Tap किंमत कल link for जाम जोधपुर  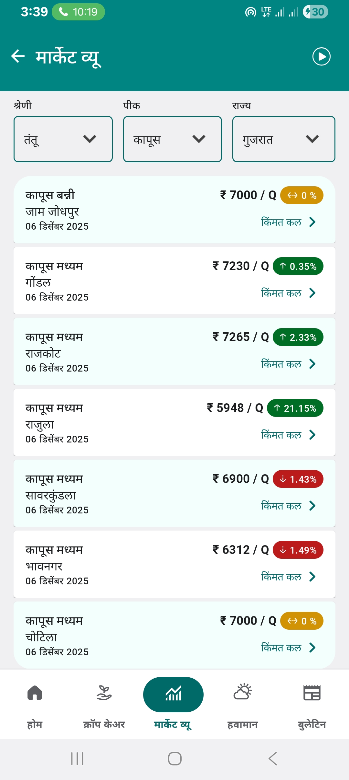pos(288,222)
